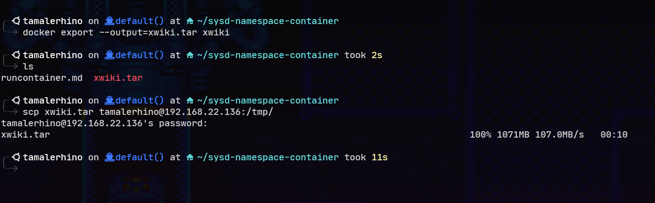Click the Ubuntu logo in the prompt above the ls command
Viewport: 655px width, 203px height.
point(16,55)
